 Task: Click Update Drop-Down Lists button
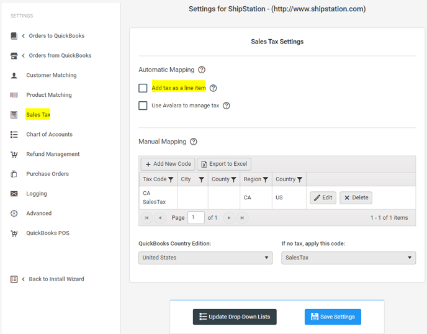coord(235,317)
